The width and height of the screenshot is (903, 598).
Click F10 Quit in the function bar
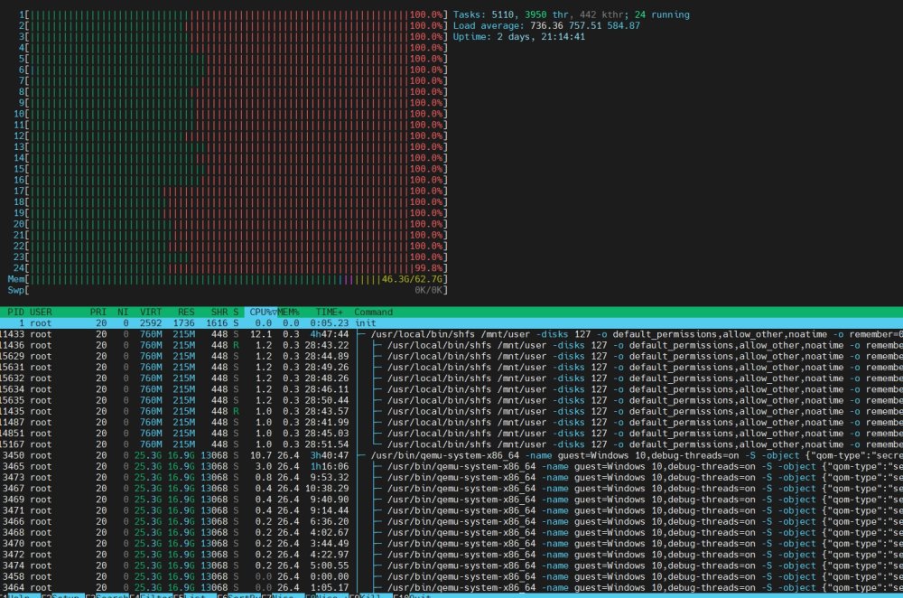pyautogui.click(x=414, y=595)
